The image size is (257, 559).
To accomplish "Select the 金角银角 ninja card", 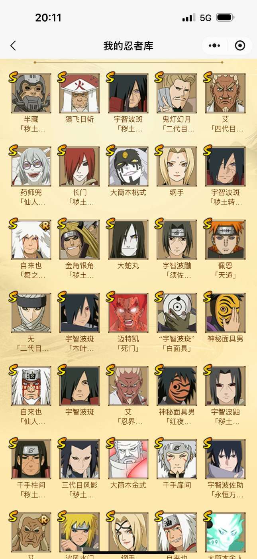I will (x=80, y=240).
